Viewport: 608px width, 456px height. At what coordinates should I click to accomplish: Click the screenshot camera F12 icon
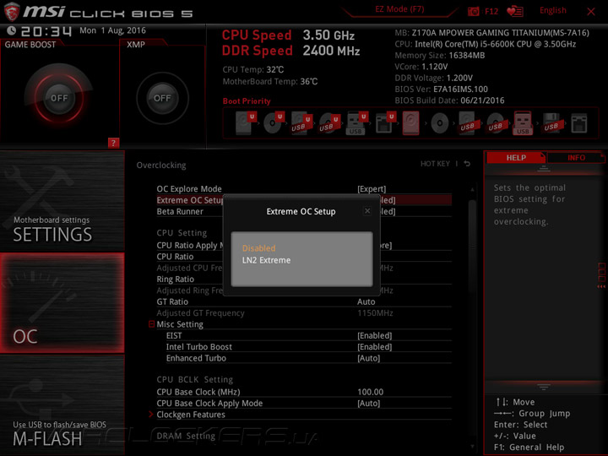point(474,11)
